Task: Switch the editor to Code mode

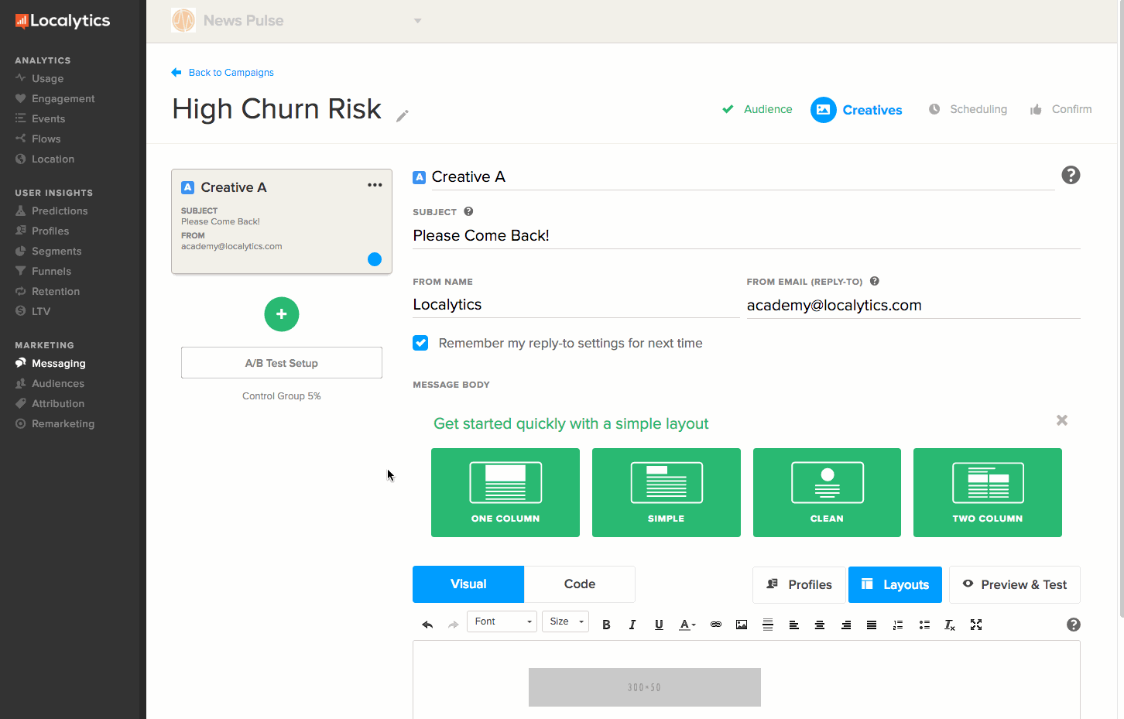Action: pos(579,584)
